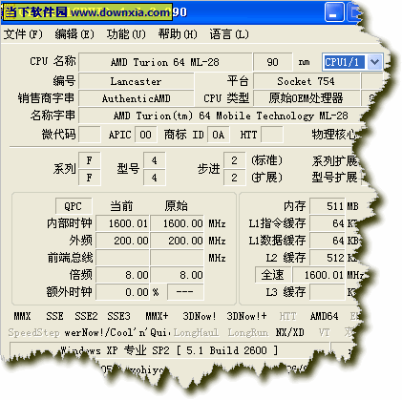Click the current 前端总线 empty field
The height and width of the screenshot is (400, 402).
point(122,258)
